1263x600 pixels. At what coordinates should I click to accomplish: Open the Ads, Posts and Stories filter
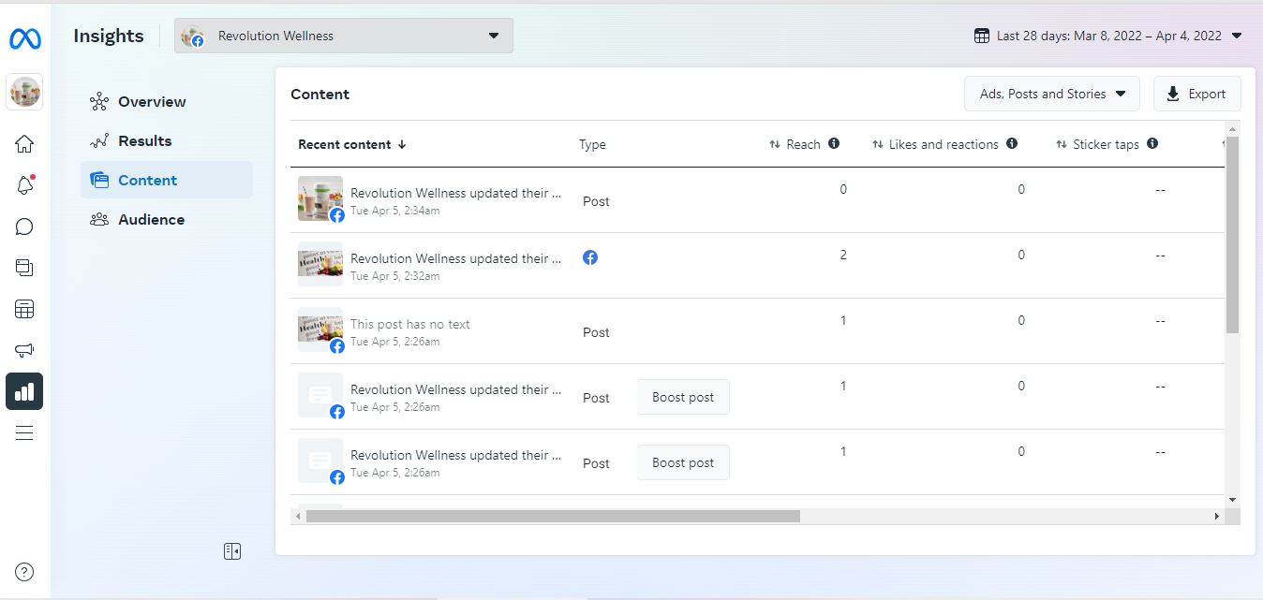pos(1051,94)
